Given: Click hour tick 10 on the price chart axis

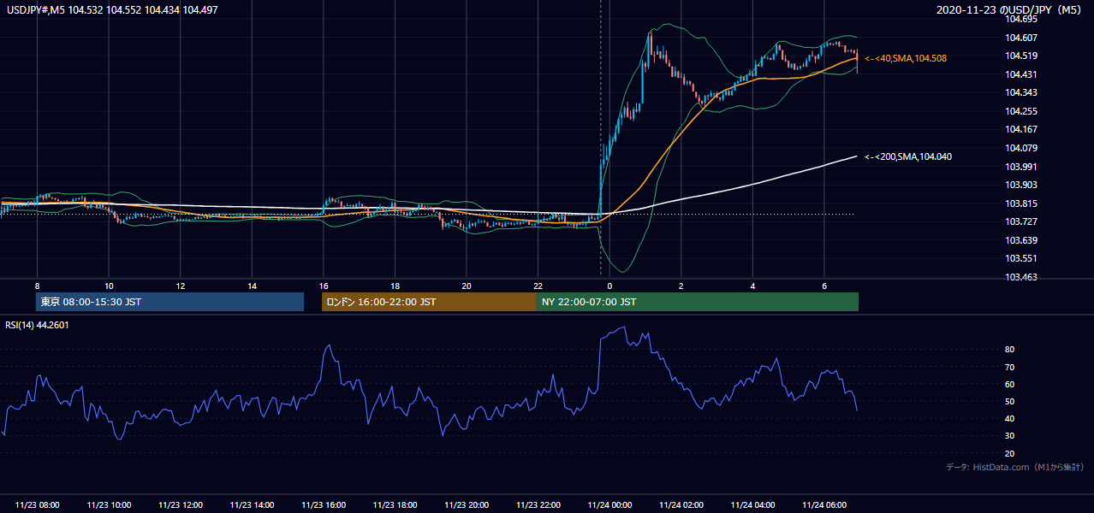Looking at the screenshot, I should (x=109, y=286).
